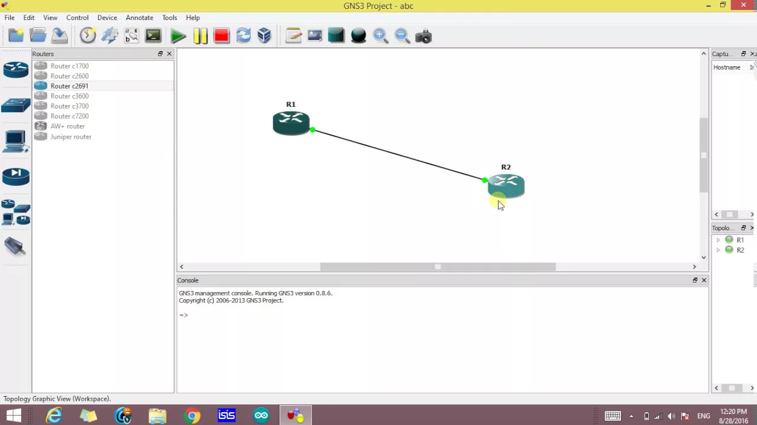Open Arduino from the taskbar
The width and height of the screenshot is (757, 425).
coord(261,416)
